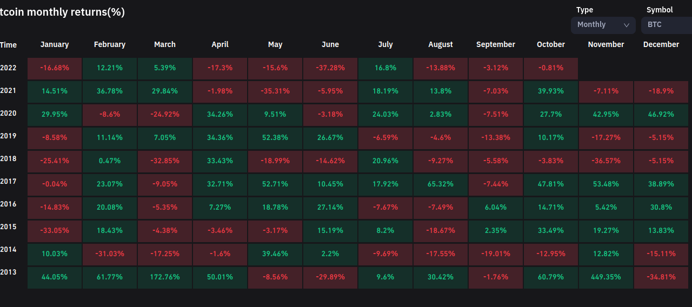
Task: Click the 16.8% July 2022 cell
Action: 385,69
